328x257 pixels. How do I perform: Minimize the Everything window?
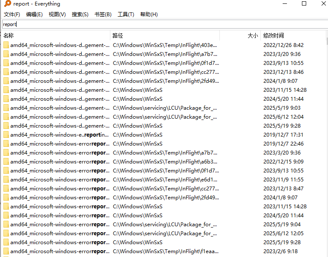(285, 3)
